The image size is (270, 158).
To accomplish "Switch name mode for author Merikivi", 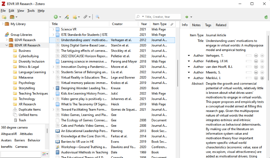I will point(249,78).
